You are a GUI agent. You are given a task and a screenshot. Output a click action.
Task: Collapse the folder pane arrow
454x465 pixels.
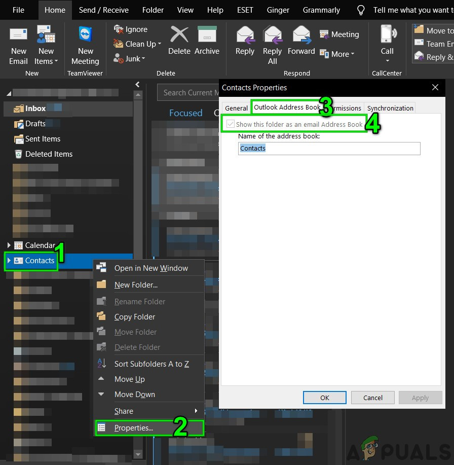pos(137,85)
